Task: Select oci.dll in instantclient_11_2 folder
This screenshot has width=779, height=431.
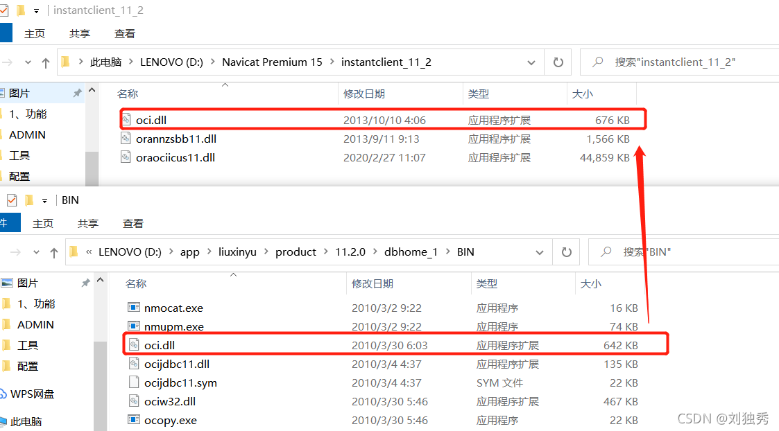Action: click(153, 119)
